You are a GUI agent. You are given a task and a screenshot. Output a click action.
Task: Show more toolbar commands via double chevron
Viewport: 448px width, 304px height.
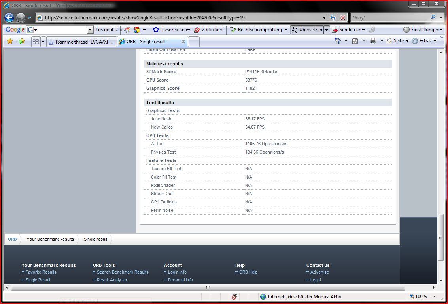[x=442, y=38]
